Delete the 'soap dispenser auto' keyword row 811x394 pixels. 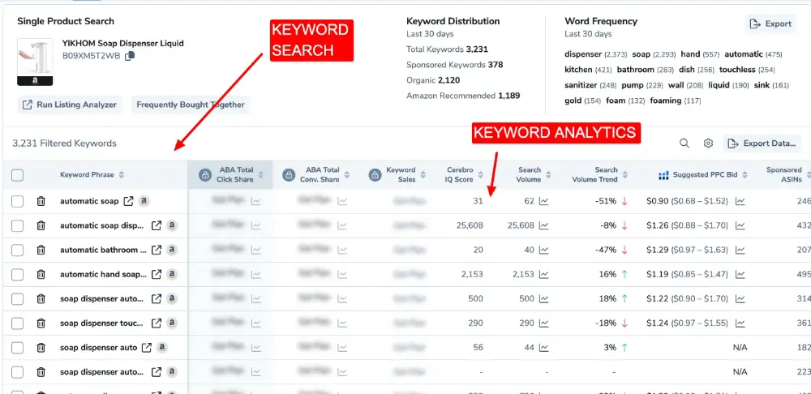pyautogui.click(x=41, y=348)
